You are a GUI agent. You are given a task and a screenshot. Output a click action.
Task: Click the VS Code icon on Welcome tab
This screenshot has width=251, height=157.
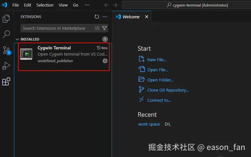coord(118,17)
